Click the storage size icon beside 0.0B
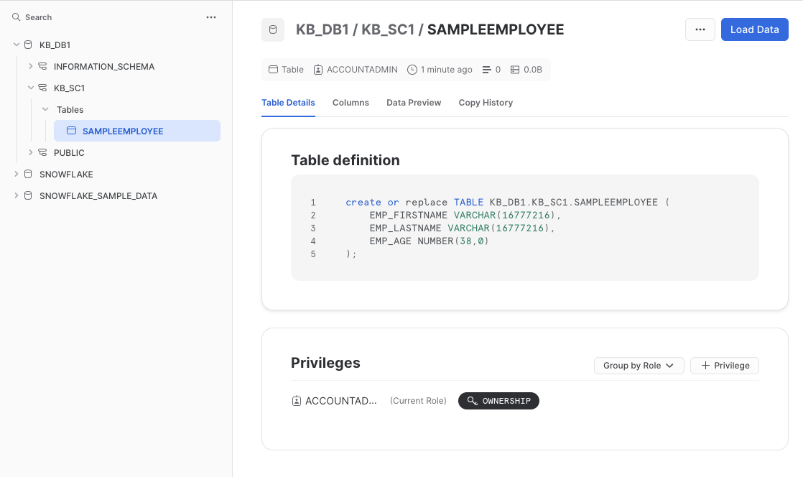The width and height of the screenshot is (803, 477). (515, 70)
